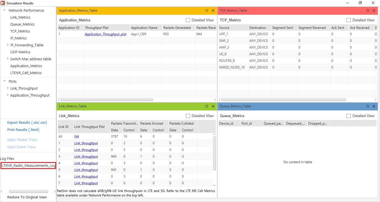Click the Application_Metrics horizontal scrollbar
The image size is (380, 202).
click(107, 100)
